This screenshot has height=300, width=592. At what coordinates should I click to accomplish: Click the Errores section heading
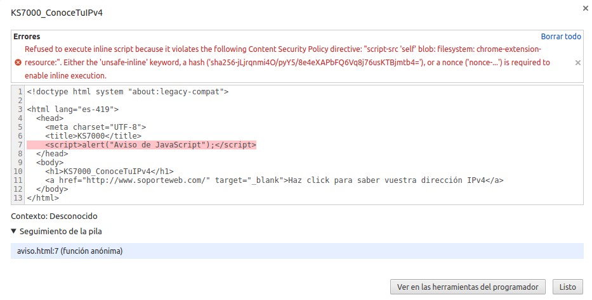click(x=27, y=37)
